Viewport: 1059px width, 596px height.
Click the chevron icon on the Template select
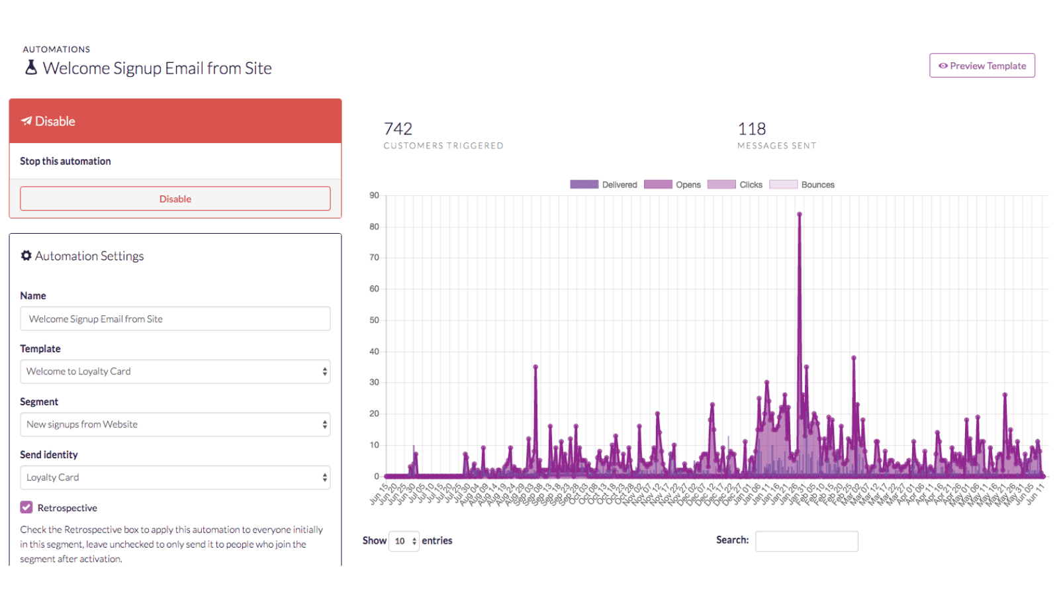324,372
